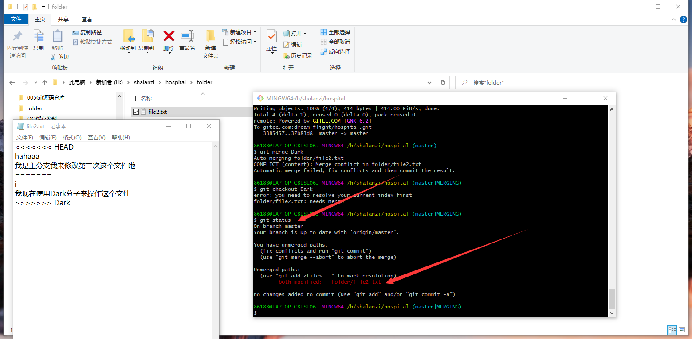Click Invert Selection (反向选择) in ribbon
The image size is (692, 339).
335,52
